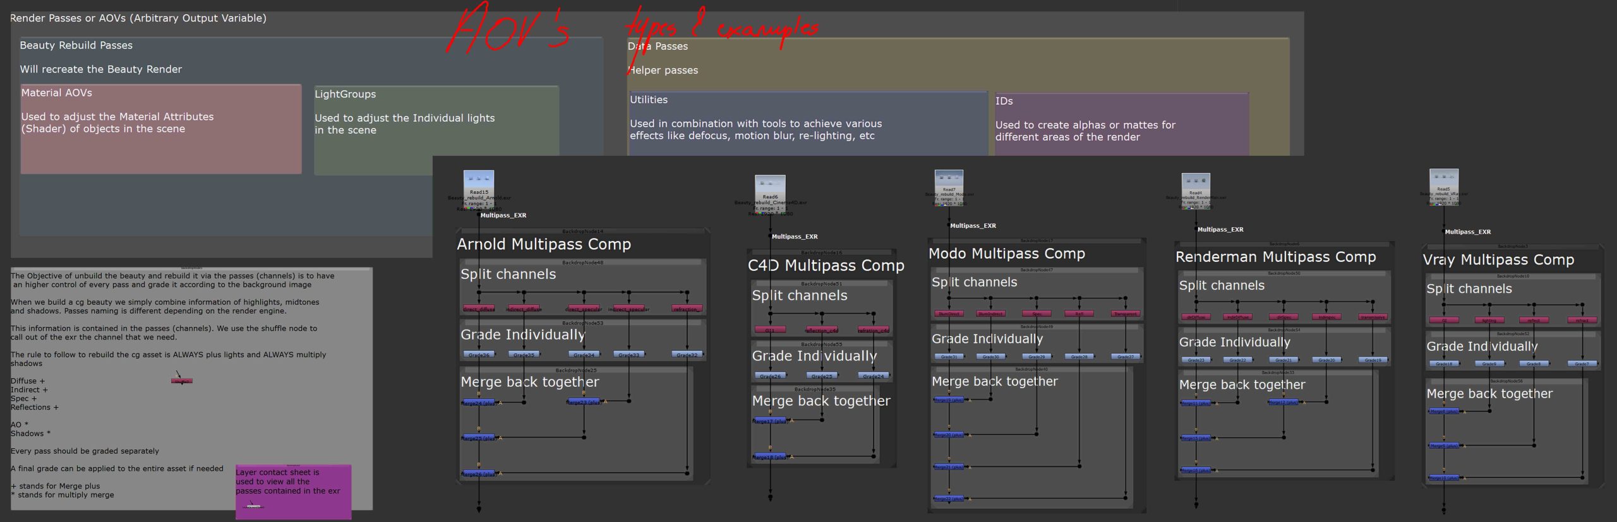
Task: Select the Grade32 node
Action: [x=687, y=355]
